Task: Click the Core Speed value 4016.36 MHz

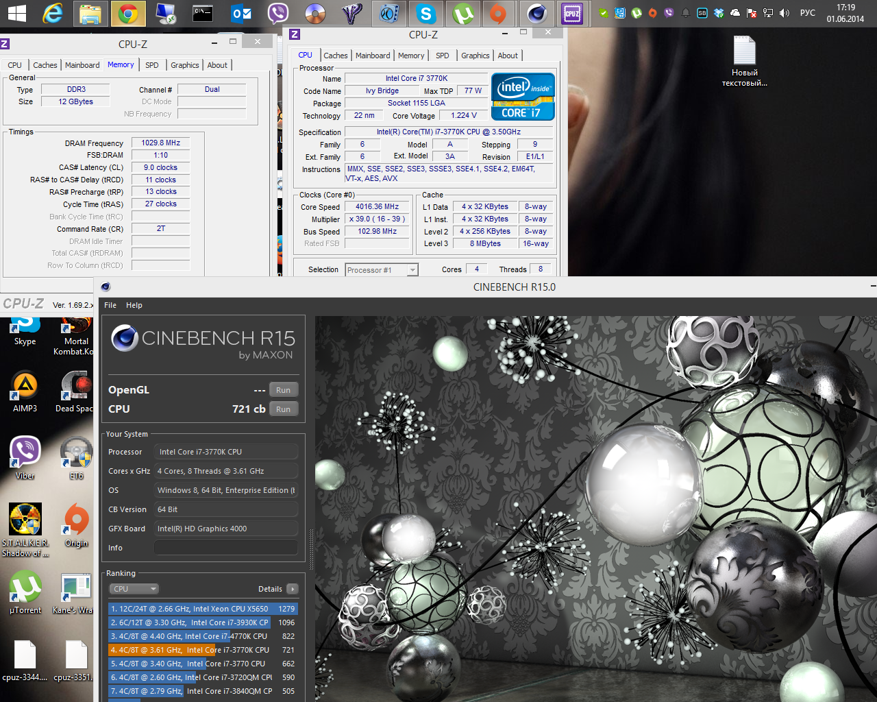Action: [378, 207]
